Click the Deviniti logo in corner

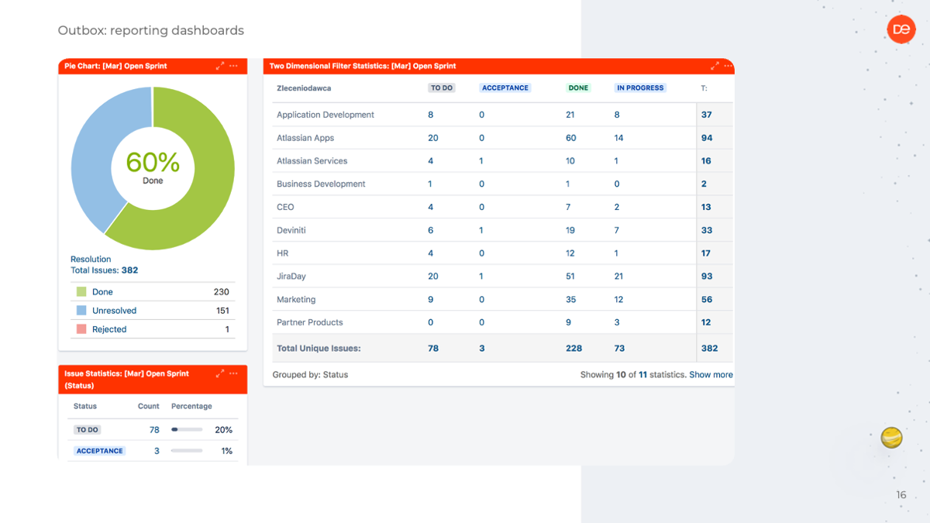pos(901,29)
